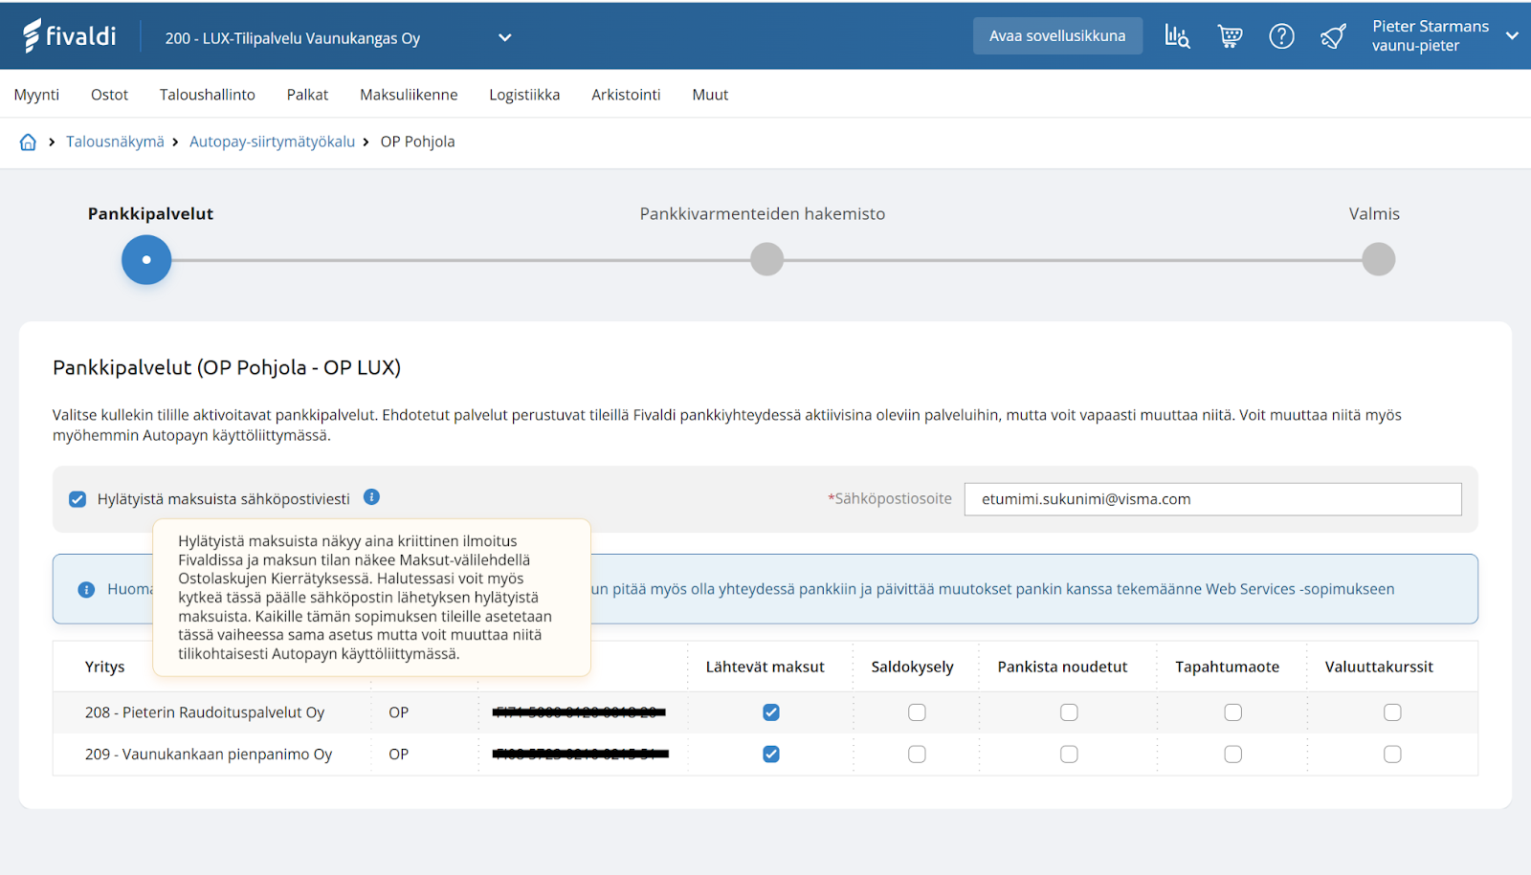
Task: Enable Tapahtumaote for 208 Pieterin Raudoituspalvelut
Action: (x=1233, y=712)
